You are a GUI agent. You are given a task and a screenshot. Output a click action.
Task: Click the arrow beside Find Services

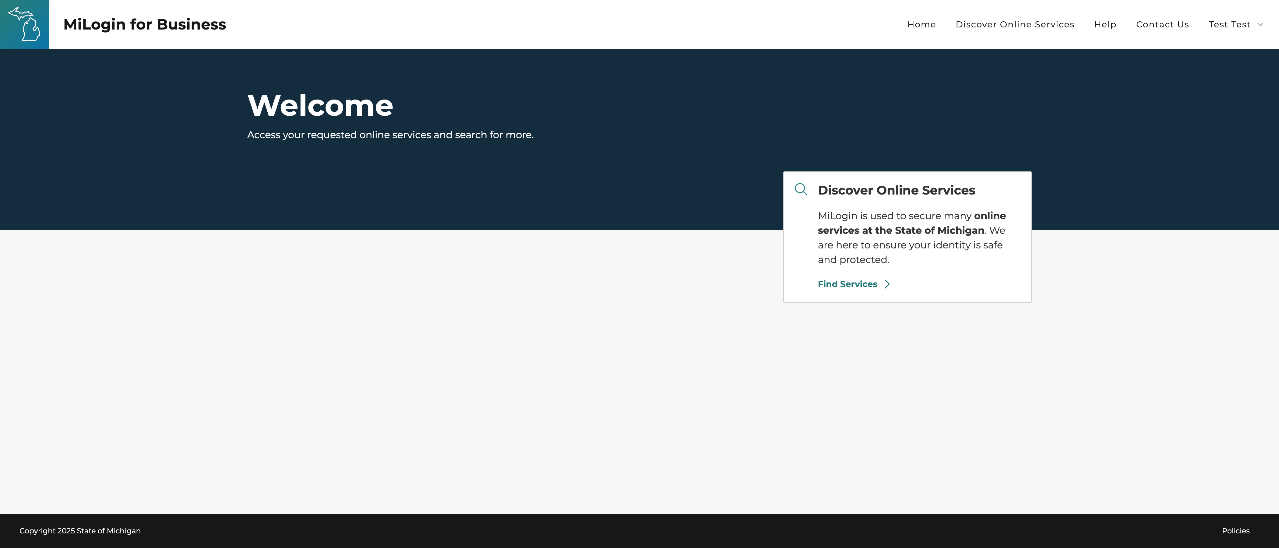(x=887, y=284)
